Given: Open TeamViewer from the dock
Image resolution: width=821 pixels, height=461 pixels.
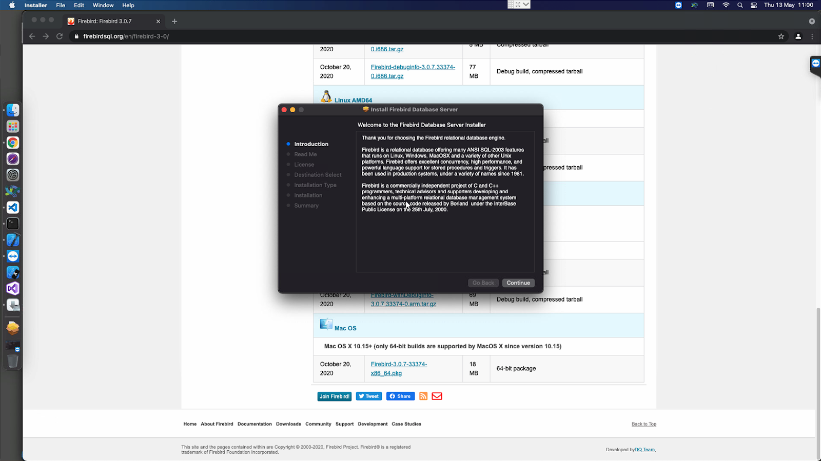Looking at the screenshot, I should point(13,256).
